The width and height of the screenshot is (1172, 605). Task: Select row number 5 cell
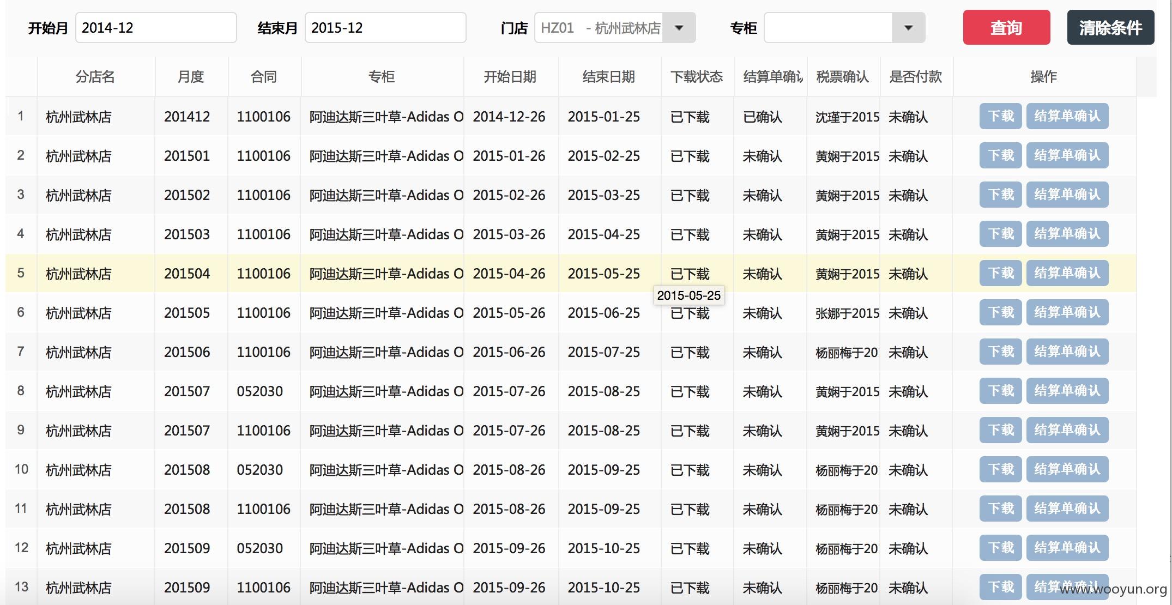[21, 273]
